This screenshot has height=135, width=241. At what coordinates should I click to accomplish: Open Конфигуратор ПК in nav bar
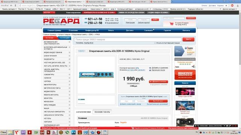pyautogui.click(x=92, y=30)
